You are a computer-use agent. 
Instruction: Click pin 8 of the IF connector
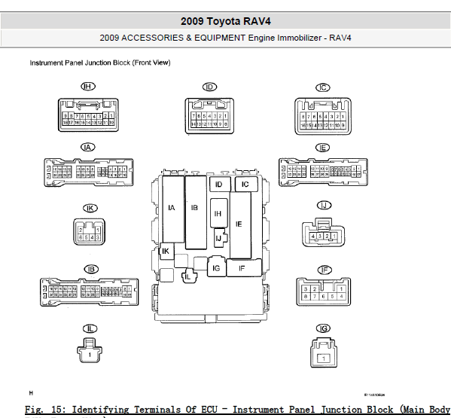[306, 296]
